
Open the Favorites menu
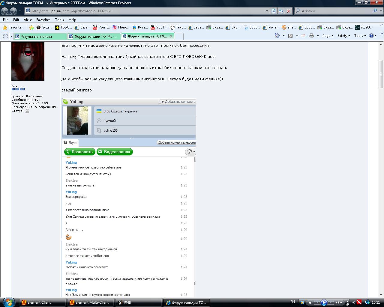[x=43, y=19]
